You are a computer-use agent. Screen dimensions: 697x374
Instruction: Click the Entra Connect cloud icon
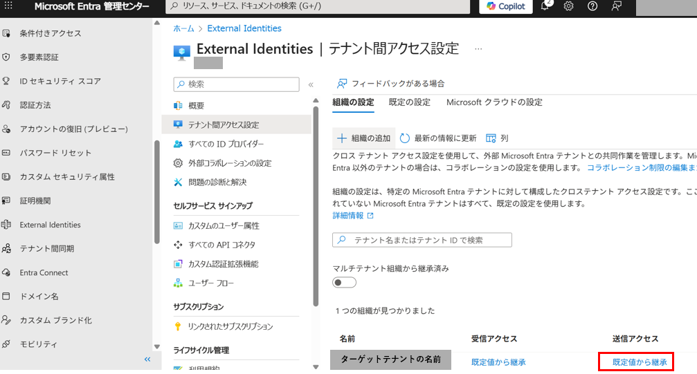pyautogui.click(x=6, y=272)
